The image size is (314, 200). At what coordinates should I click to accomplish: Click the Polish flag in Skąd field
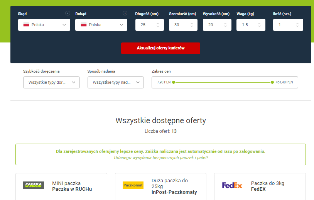[26, 25]
